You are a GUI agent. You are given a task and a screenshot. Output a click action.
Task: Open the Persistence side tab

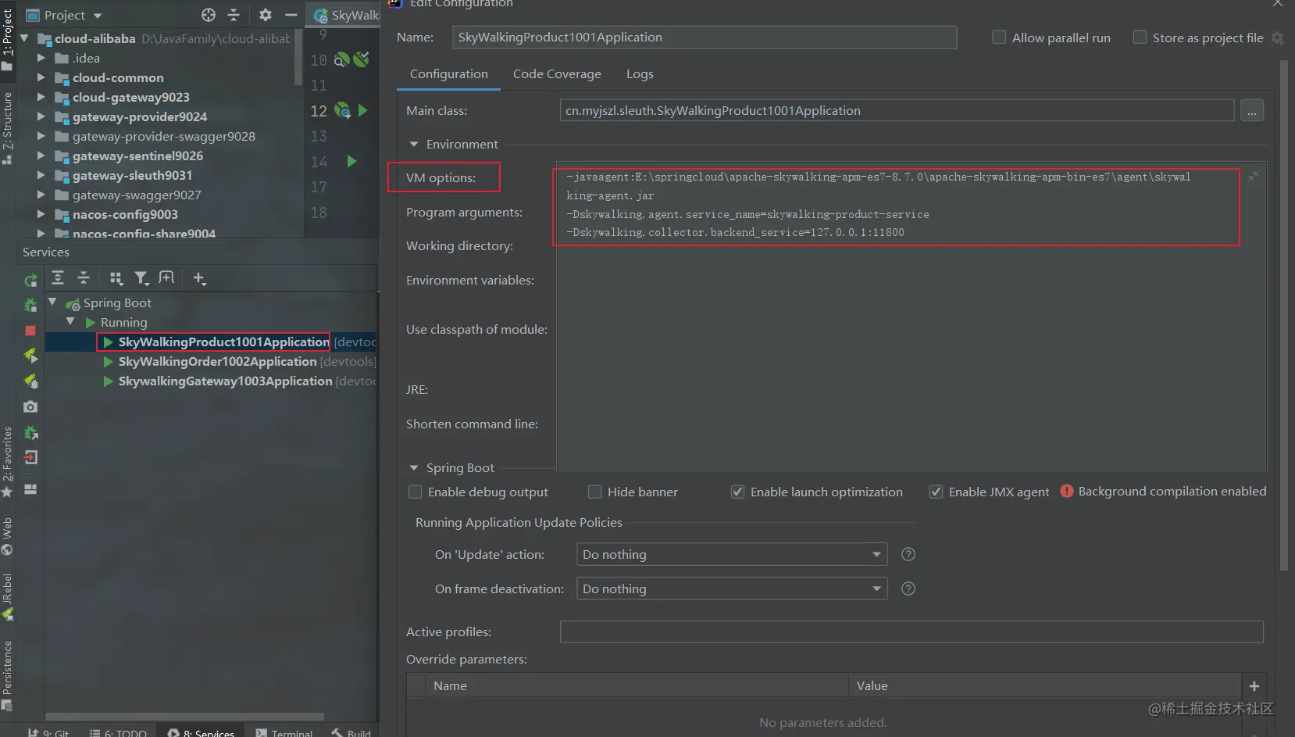(x=7, y=675)
